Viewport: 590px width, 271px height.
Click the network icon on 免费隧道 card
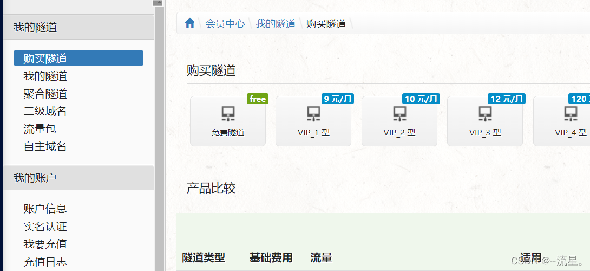point(228,114)
